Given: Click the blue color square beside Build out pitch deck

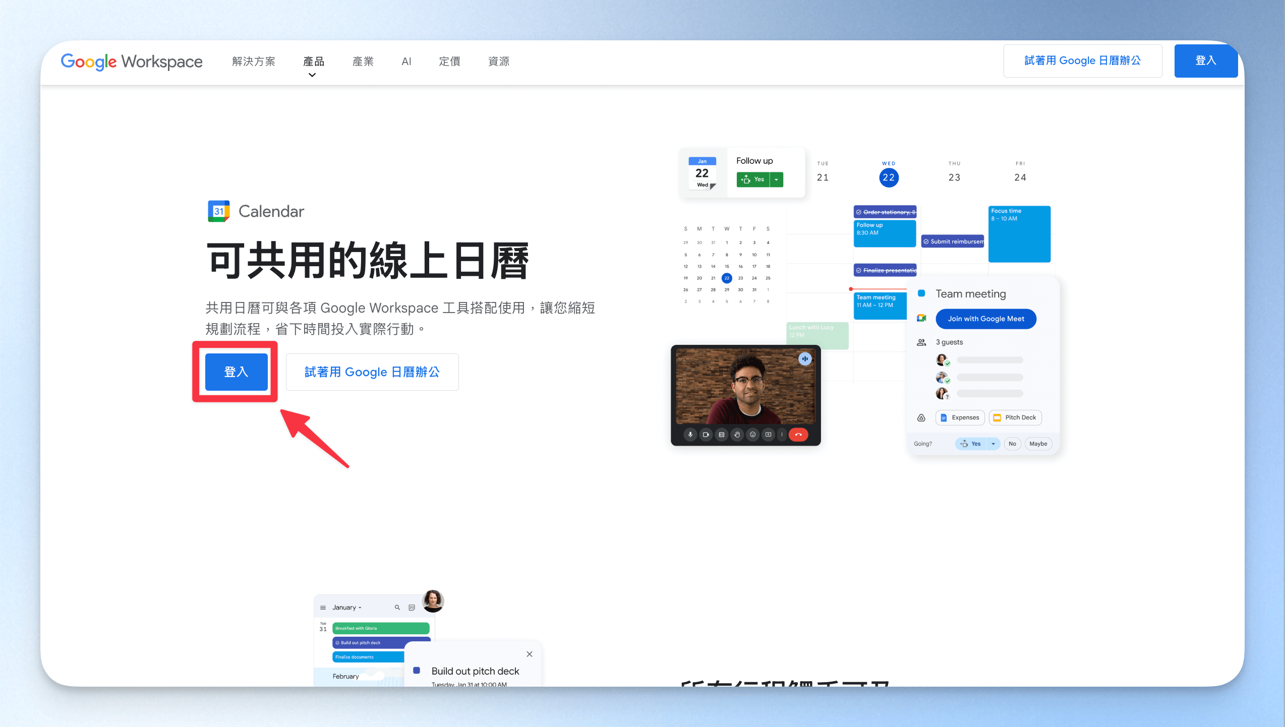Looking at the screenshot, I should [417, 671].
